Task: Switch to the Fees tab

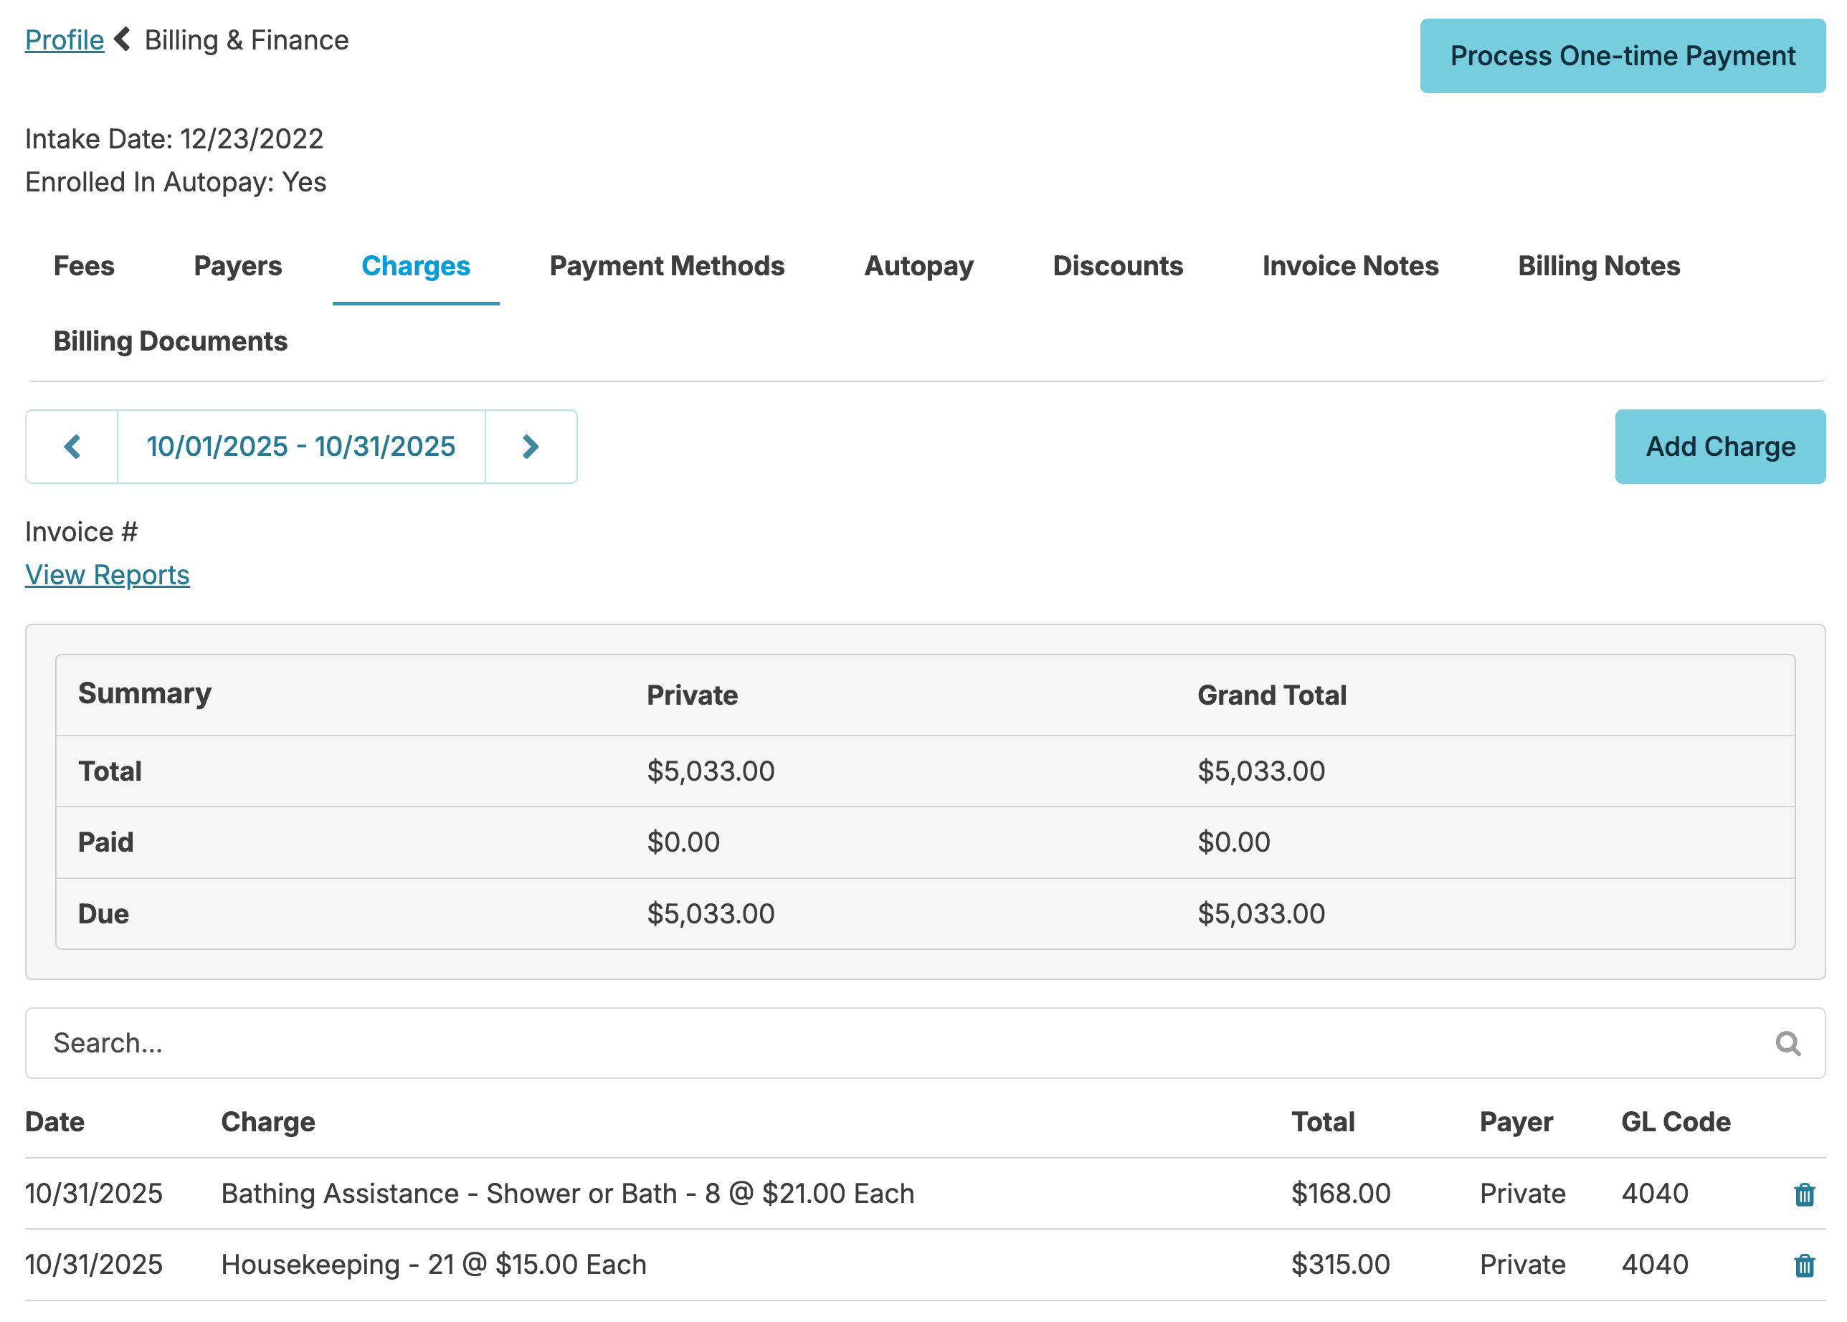Action: coord(84,266)
